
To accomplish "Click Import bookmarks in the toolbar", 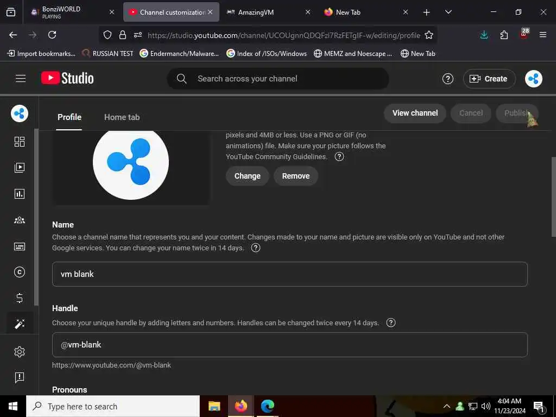I will click(41, 54).
